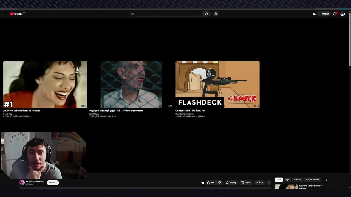Open 2000'lerin Ezbere Bilinen 35 Reklamı thumbnail
The image size is (351, 197).
coord(45,85)
